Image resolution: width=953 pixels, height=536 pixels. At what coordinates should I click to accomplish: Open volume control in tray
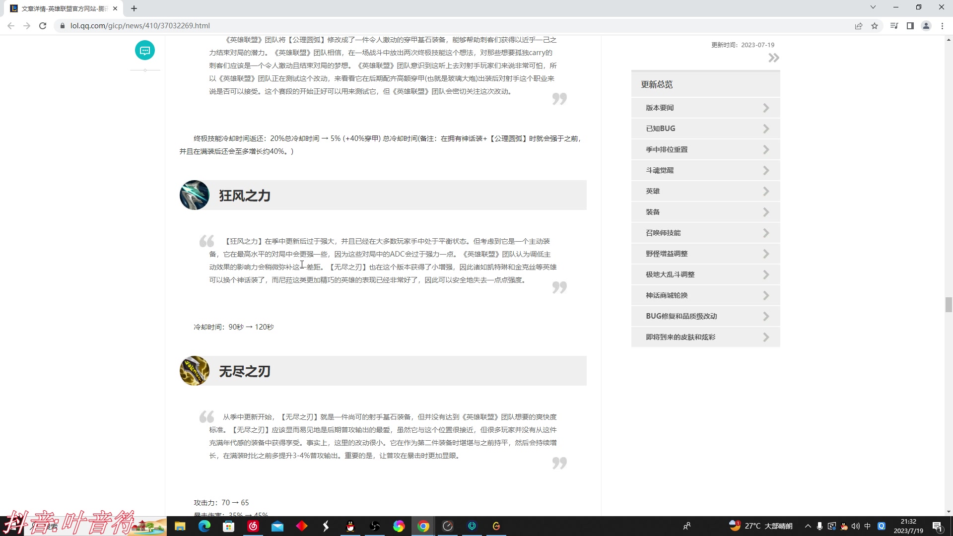pos(855,526)
